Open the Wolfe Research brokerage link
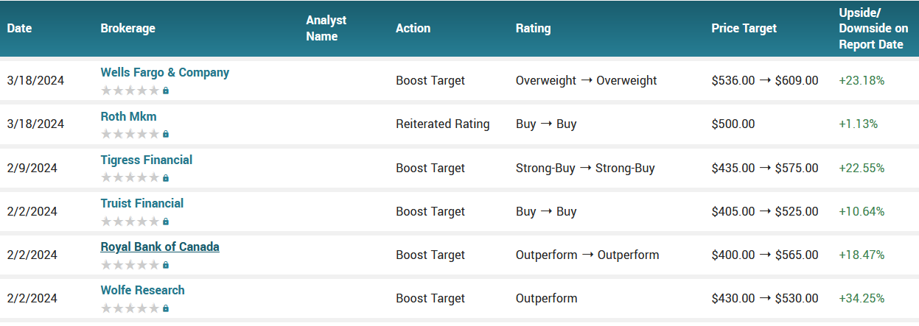 click(x=142, y=290)
